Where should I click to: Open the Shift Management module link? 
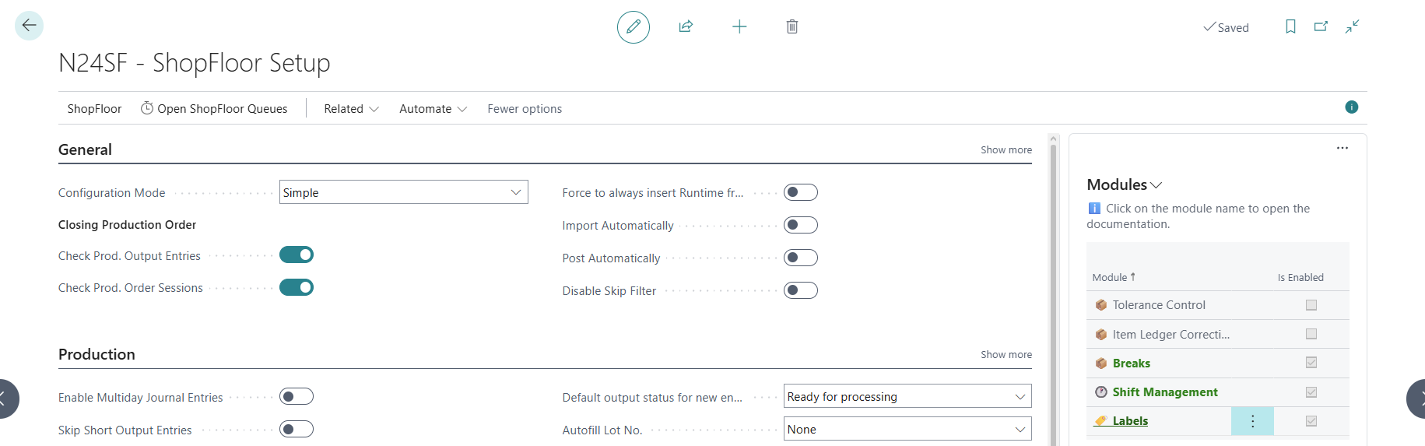[x=1164, y=392]
